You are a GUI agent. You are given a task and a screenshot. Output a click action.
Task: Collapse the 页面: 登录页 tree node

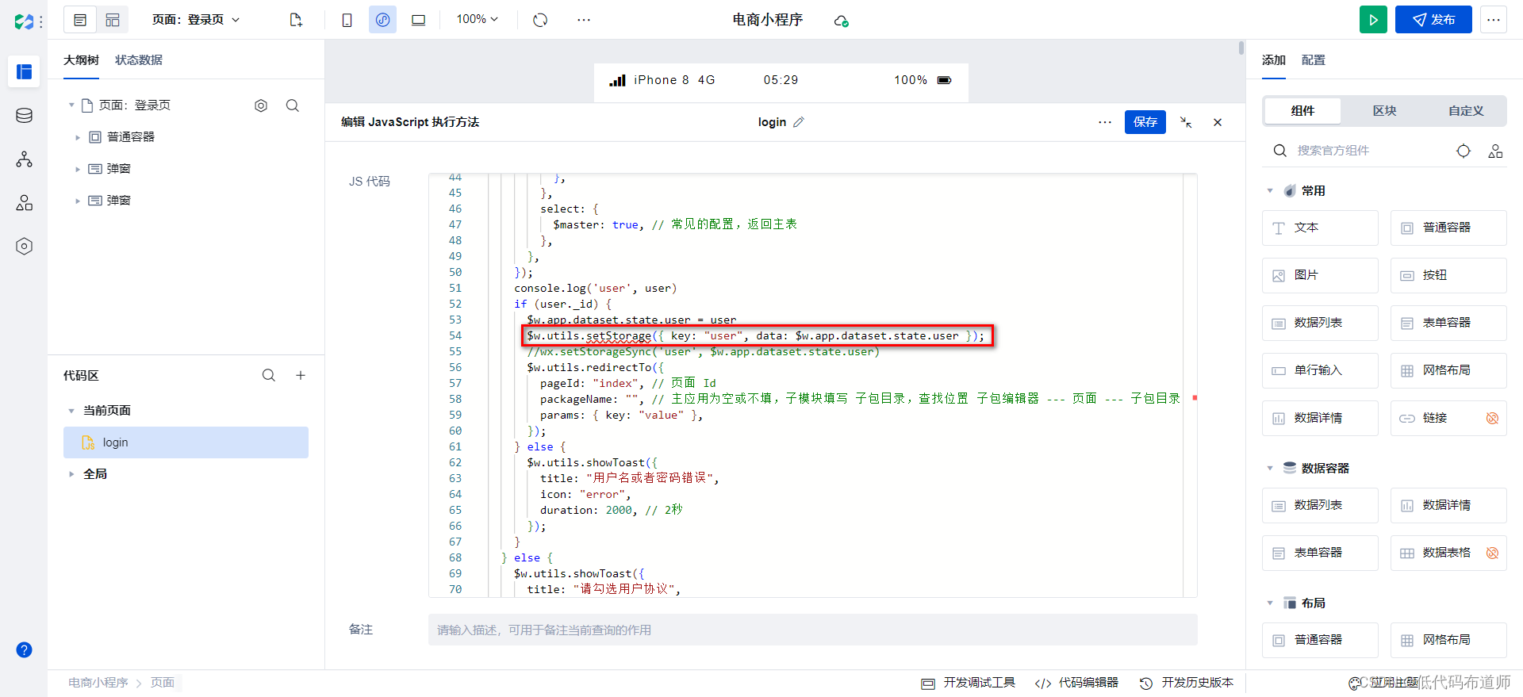pos(71,105)
